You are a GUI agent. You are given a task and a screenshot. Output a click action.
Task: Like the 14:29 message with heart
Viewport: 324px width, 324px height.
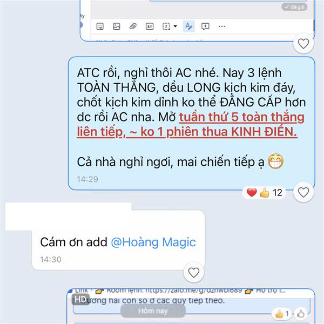(303, 192)
